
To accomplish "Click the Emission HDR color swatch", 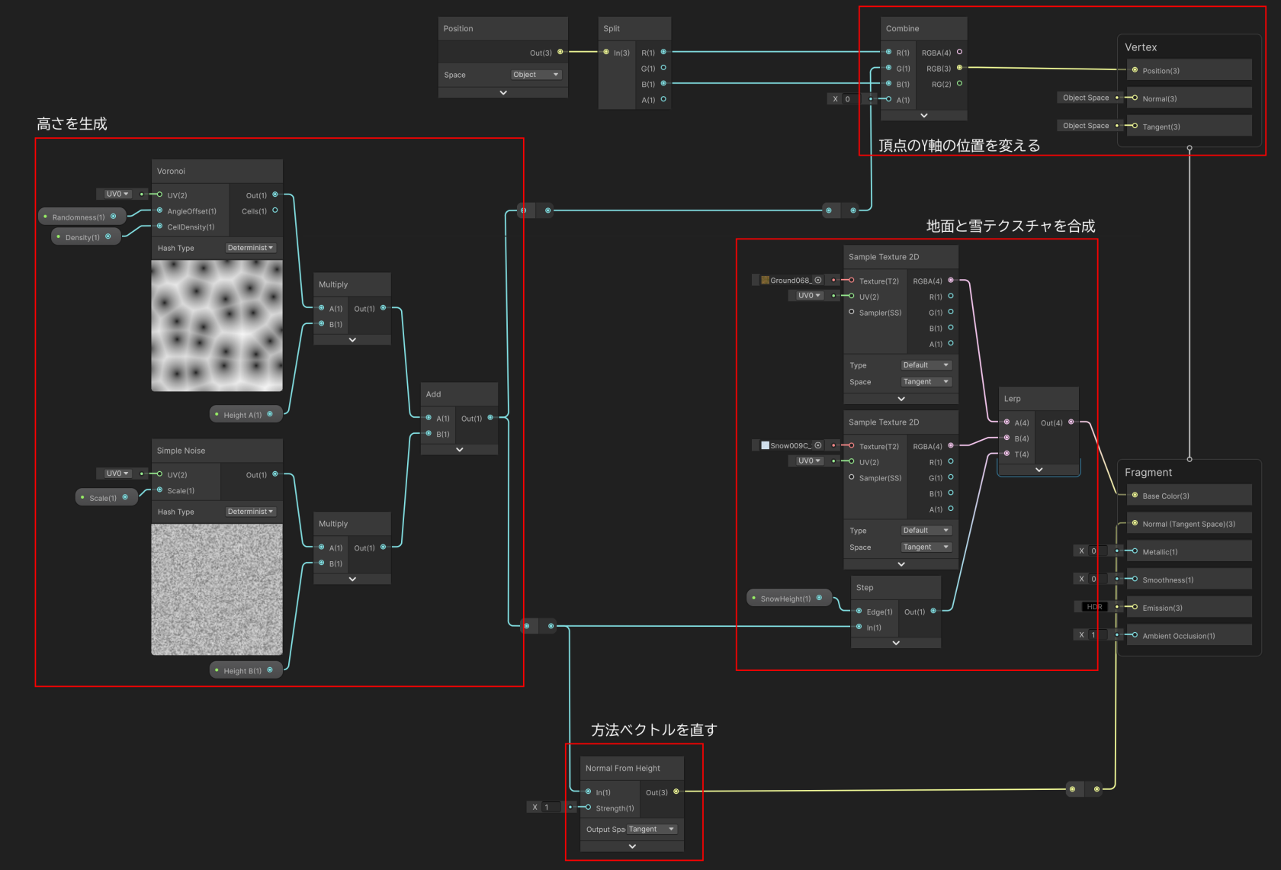I will (x=1094, y=607).
